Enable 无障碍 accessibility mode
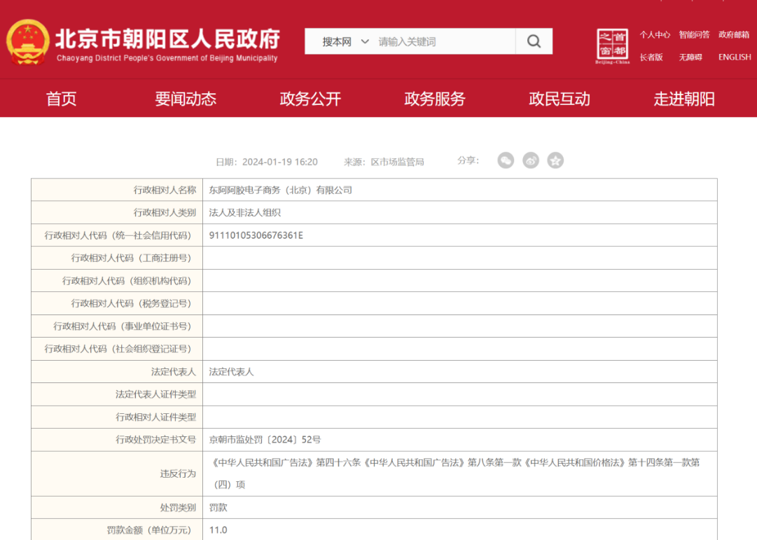757x540 pixels. (690, 57)
